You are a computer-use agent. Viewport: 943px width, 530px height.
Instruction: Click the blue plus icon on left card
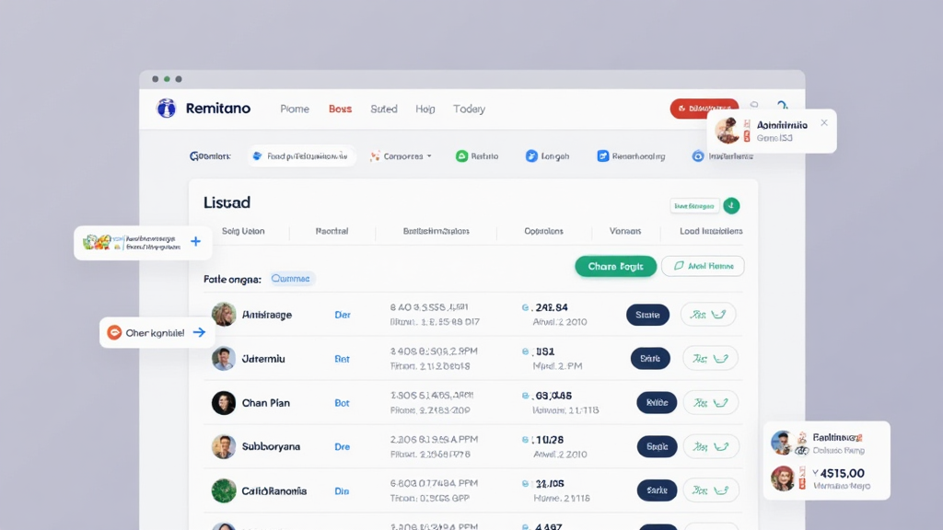pyautogui.click(x=195, y=242)
